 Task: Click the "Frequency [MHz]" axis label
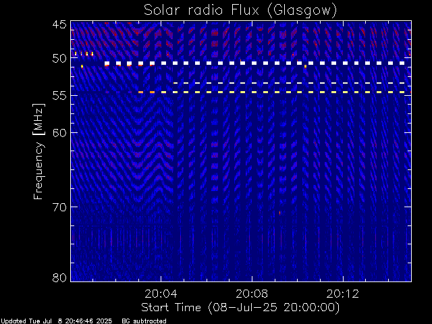click(x=38, y=151)
